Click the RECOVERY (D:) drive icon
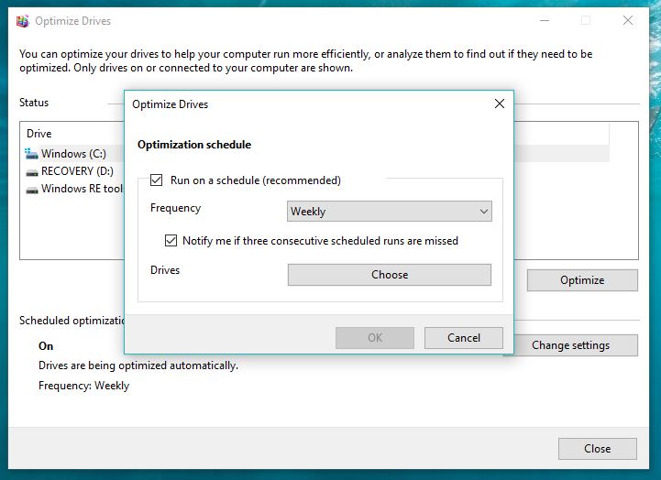 [32, 171]
